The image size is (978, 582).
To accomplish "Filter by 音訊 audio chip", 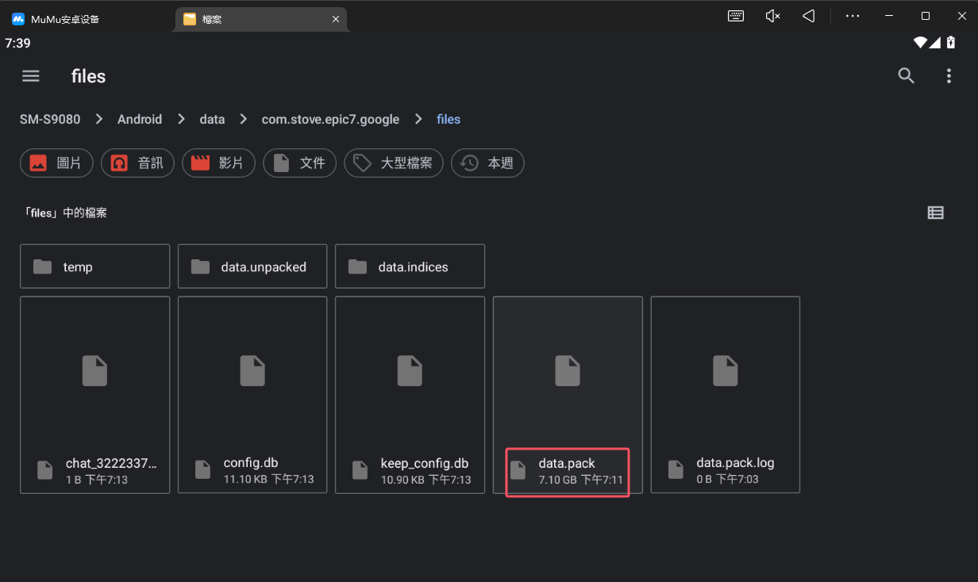I will click(x=137, y=163).
